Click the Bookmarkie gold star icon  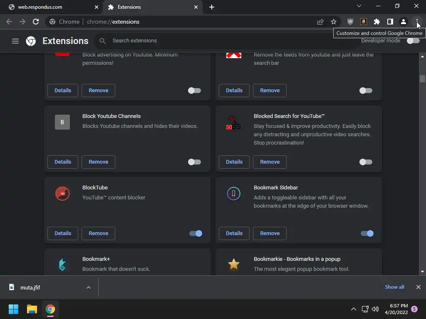coord(234,264)
